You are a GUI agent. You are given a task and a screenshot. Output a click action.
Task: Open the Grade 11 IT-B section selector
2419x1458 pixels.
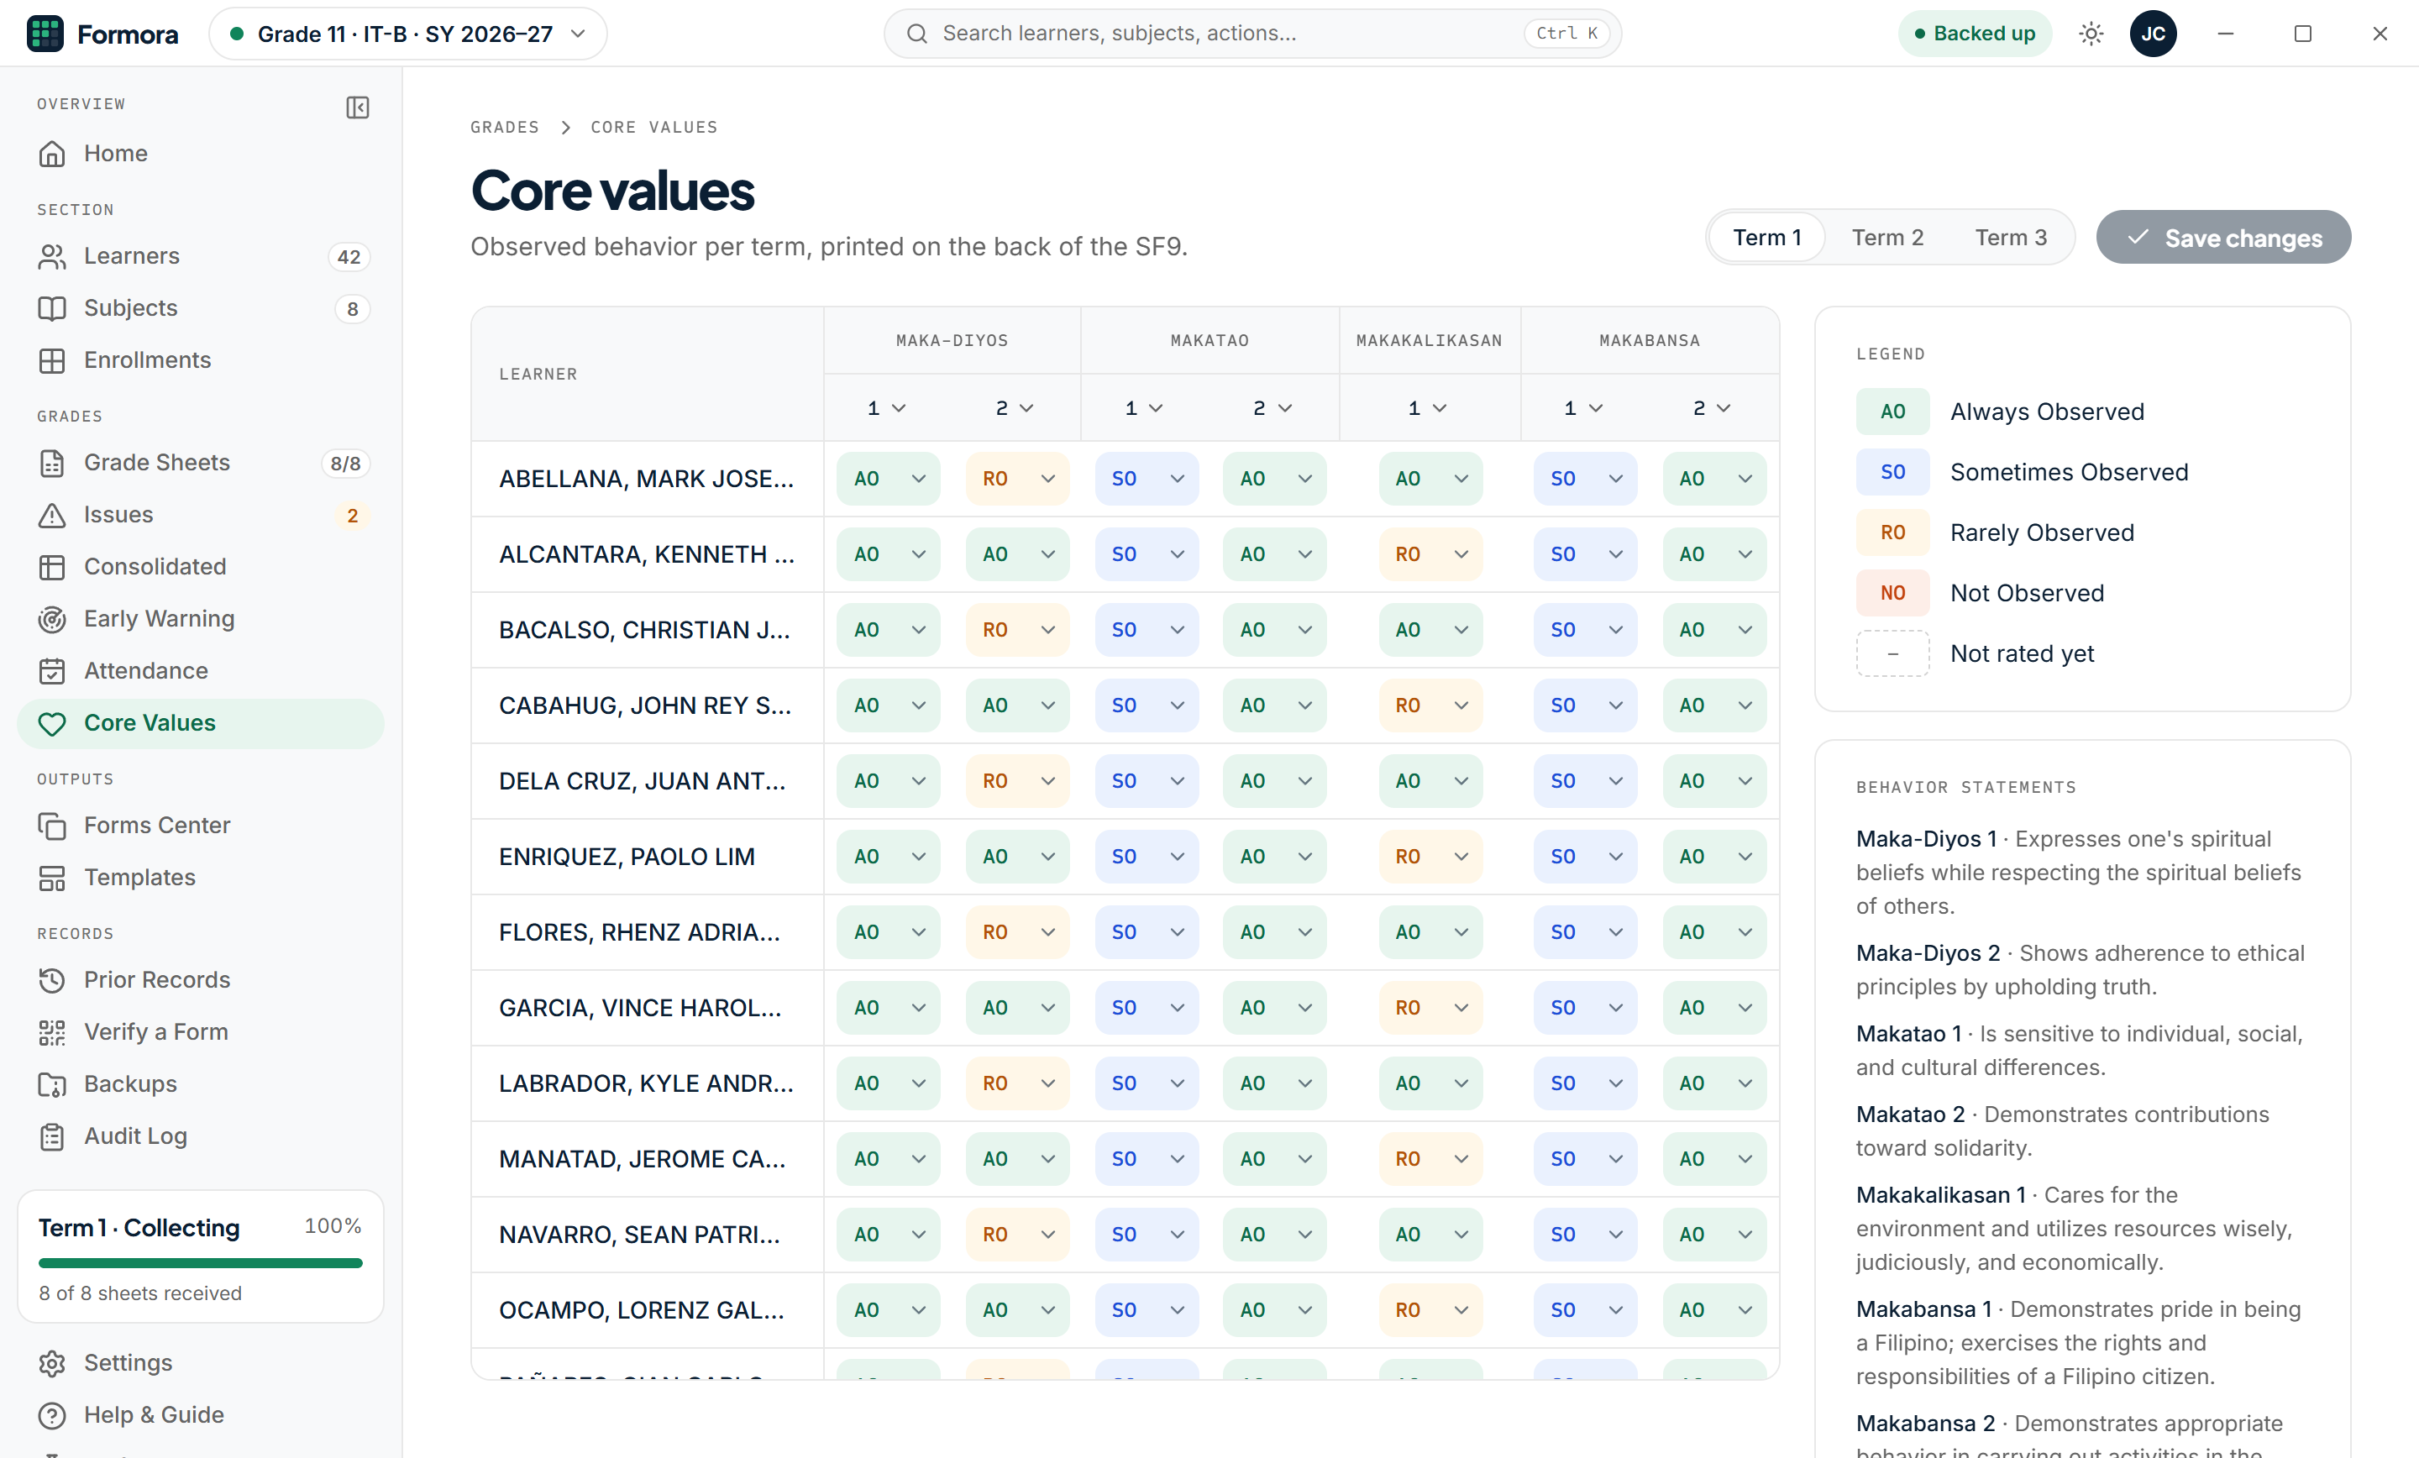(x=408, y=34)
